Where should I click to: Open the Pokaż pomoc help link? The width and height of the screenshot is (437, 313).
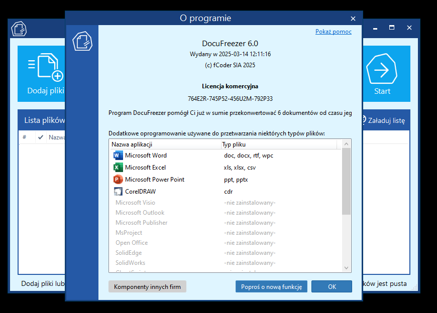coord(334,32)
